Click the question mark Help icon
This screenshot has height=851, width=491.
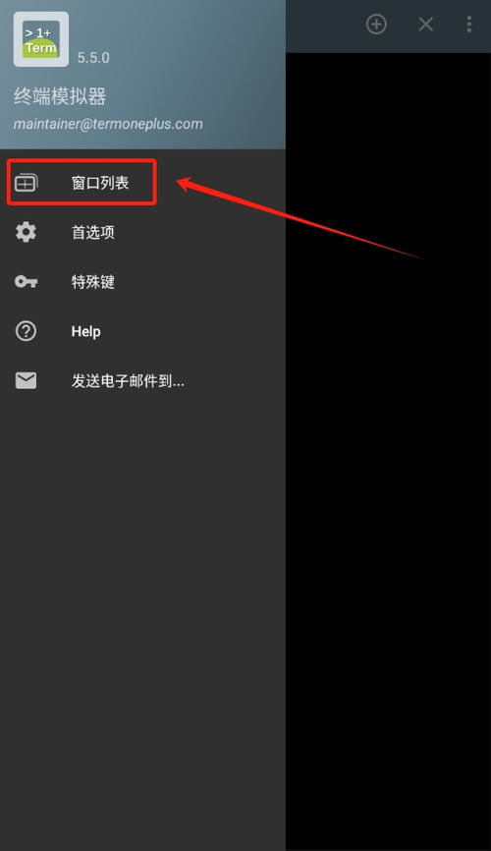[27, 331]
